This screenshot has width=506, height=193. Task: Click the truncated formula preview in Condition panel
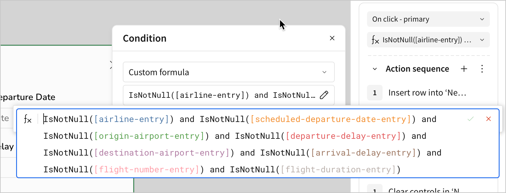pos(222,95)
